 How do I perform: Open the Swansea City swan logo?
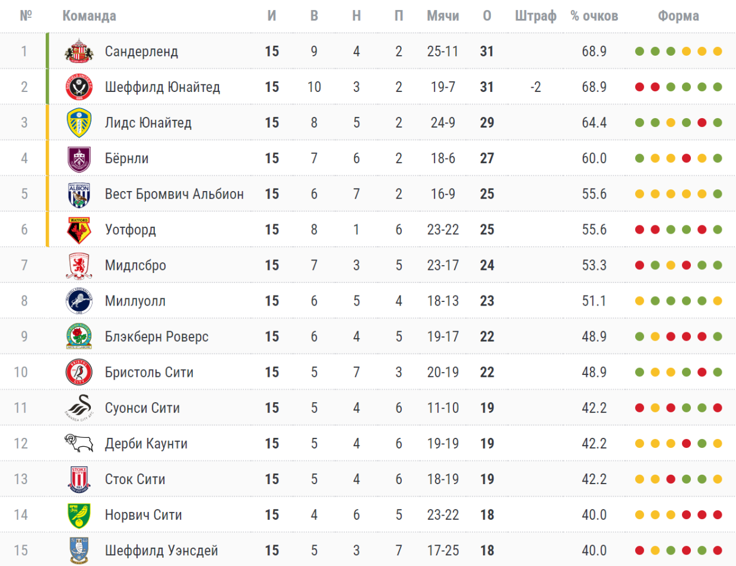79,408
